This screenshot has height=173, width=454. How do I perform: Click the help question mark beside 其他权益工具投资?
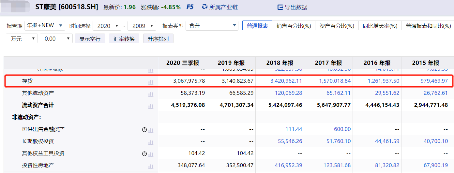click(144, 154)
